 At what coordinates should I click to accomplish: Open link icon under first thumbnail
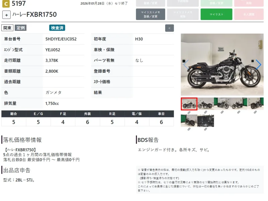pos(189,113)
